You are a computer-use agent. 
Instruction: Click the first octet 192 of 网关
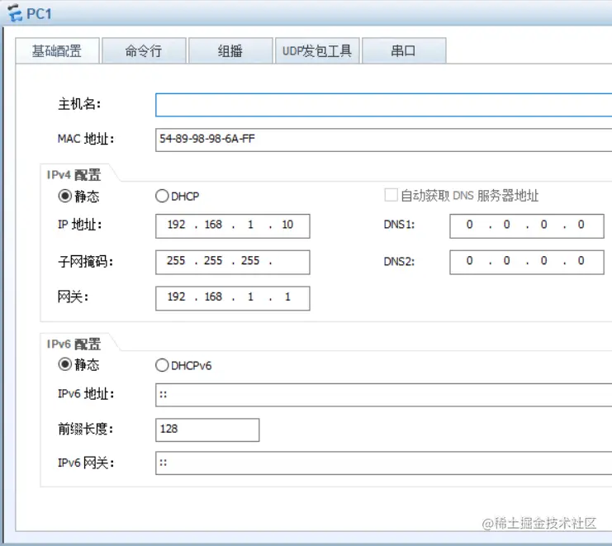[x=176, y=297]
